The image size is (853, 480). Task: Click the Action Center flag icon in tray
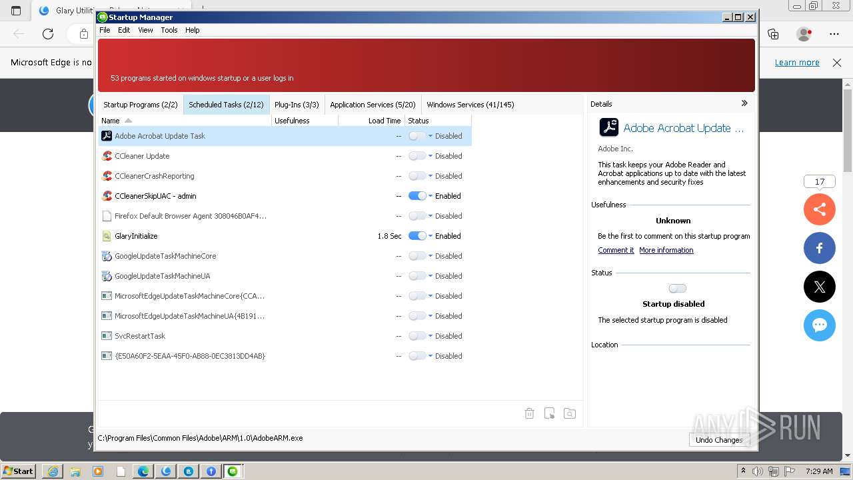pos(788,471)
